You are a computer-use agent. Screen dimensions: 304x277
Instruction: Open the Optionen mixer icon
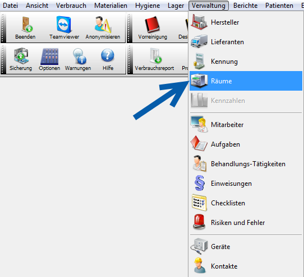point(49,59)
